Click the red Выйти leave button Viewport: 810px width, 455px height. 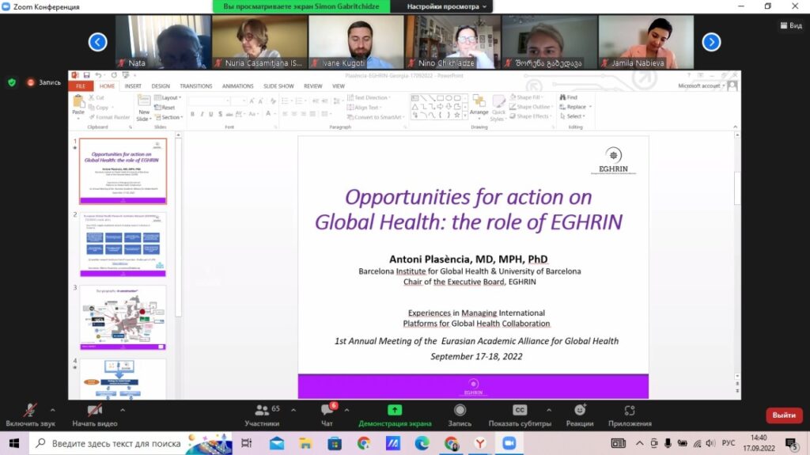pos(784,415)
